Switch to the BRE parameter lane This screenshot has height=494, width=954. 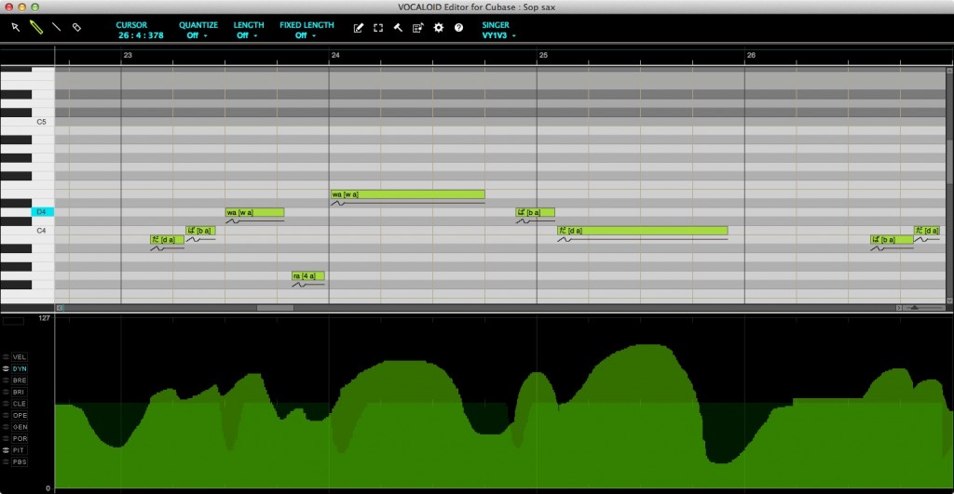[20, 381]
